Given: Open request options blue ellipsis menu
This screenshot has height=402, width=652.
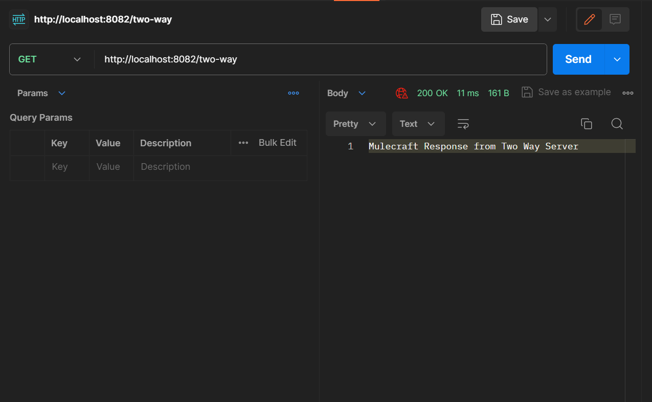Looking at the screenshot, I should [293, 93].
